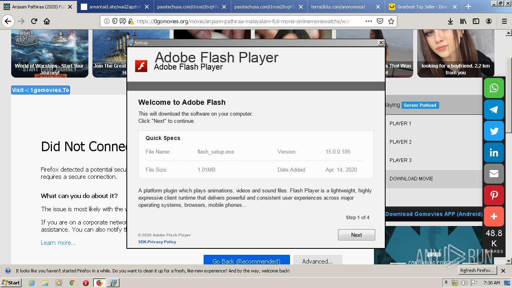Screen dimensions: 512x288
Task: Close the Setup dialog window
Action: (x=381, y=42)
